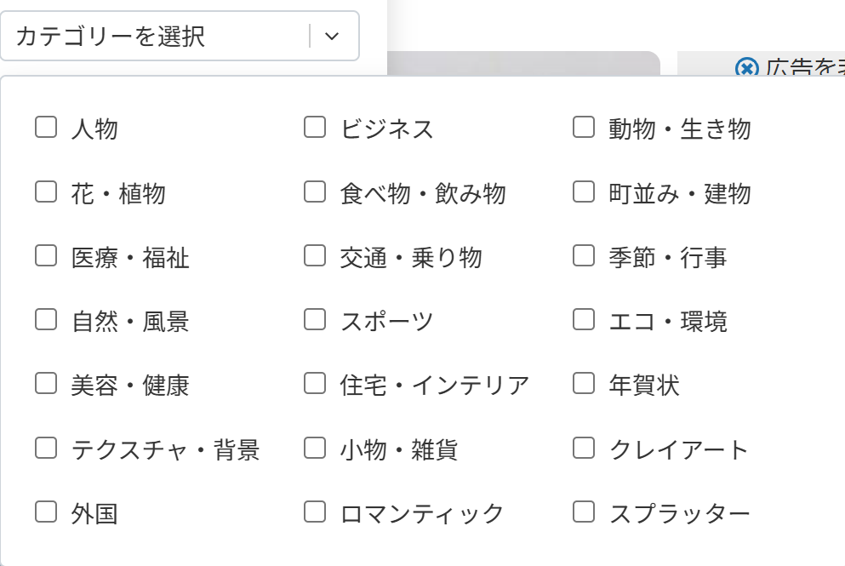Toggle the エコ・環境 checkbox
Image resolution: width=845 pixels, height=566 pixels.
tap(584, 319)
